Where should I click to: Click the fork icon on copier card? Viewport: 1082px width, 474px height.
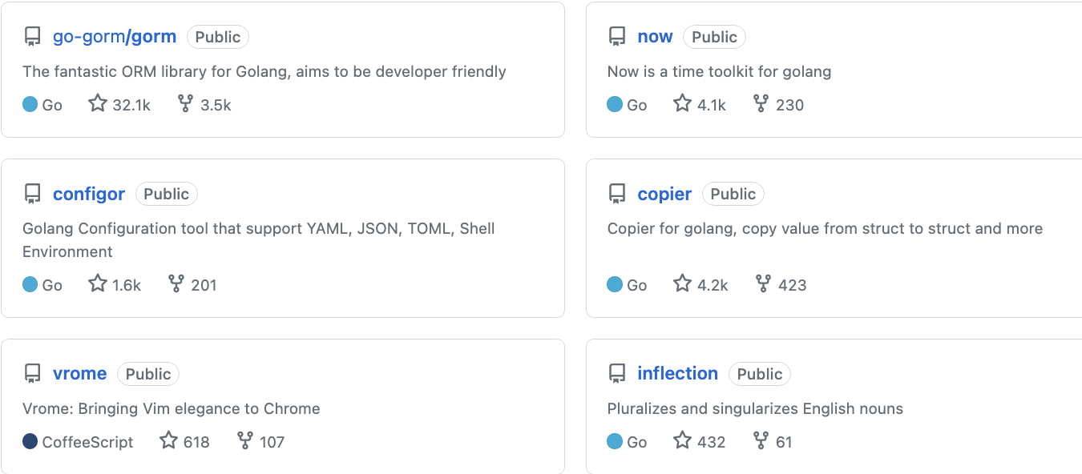click(x=763, y=283)
